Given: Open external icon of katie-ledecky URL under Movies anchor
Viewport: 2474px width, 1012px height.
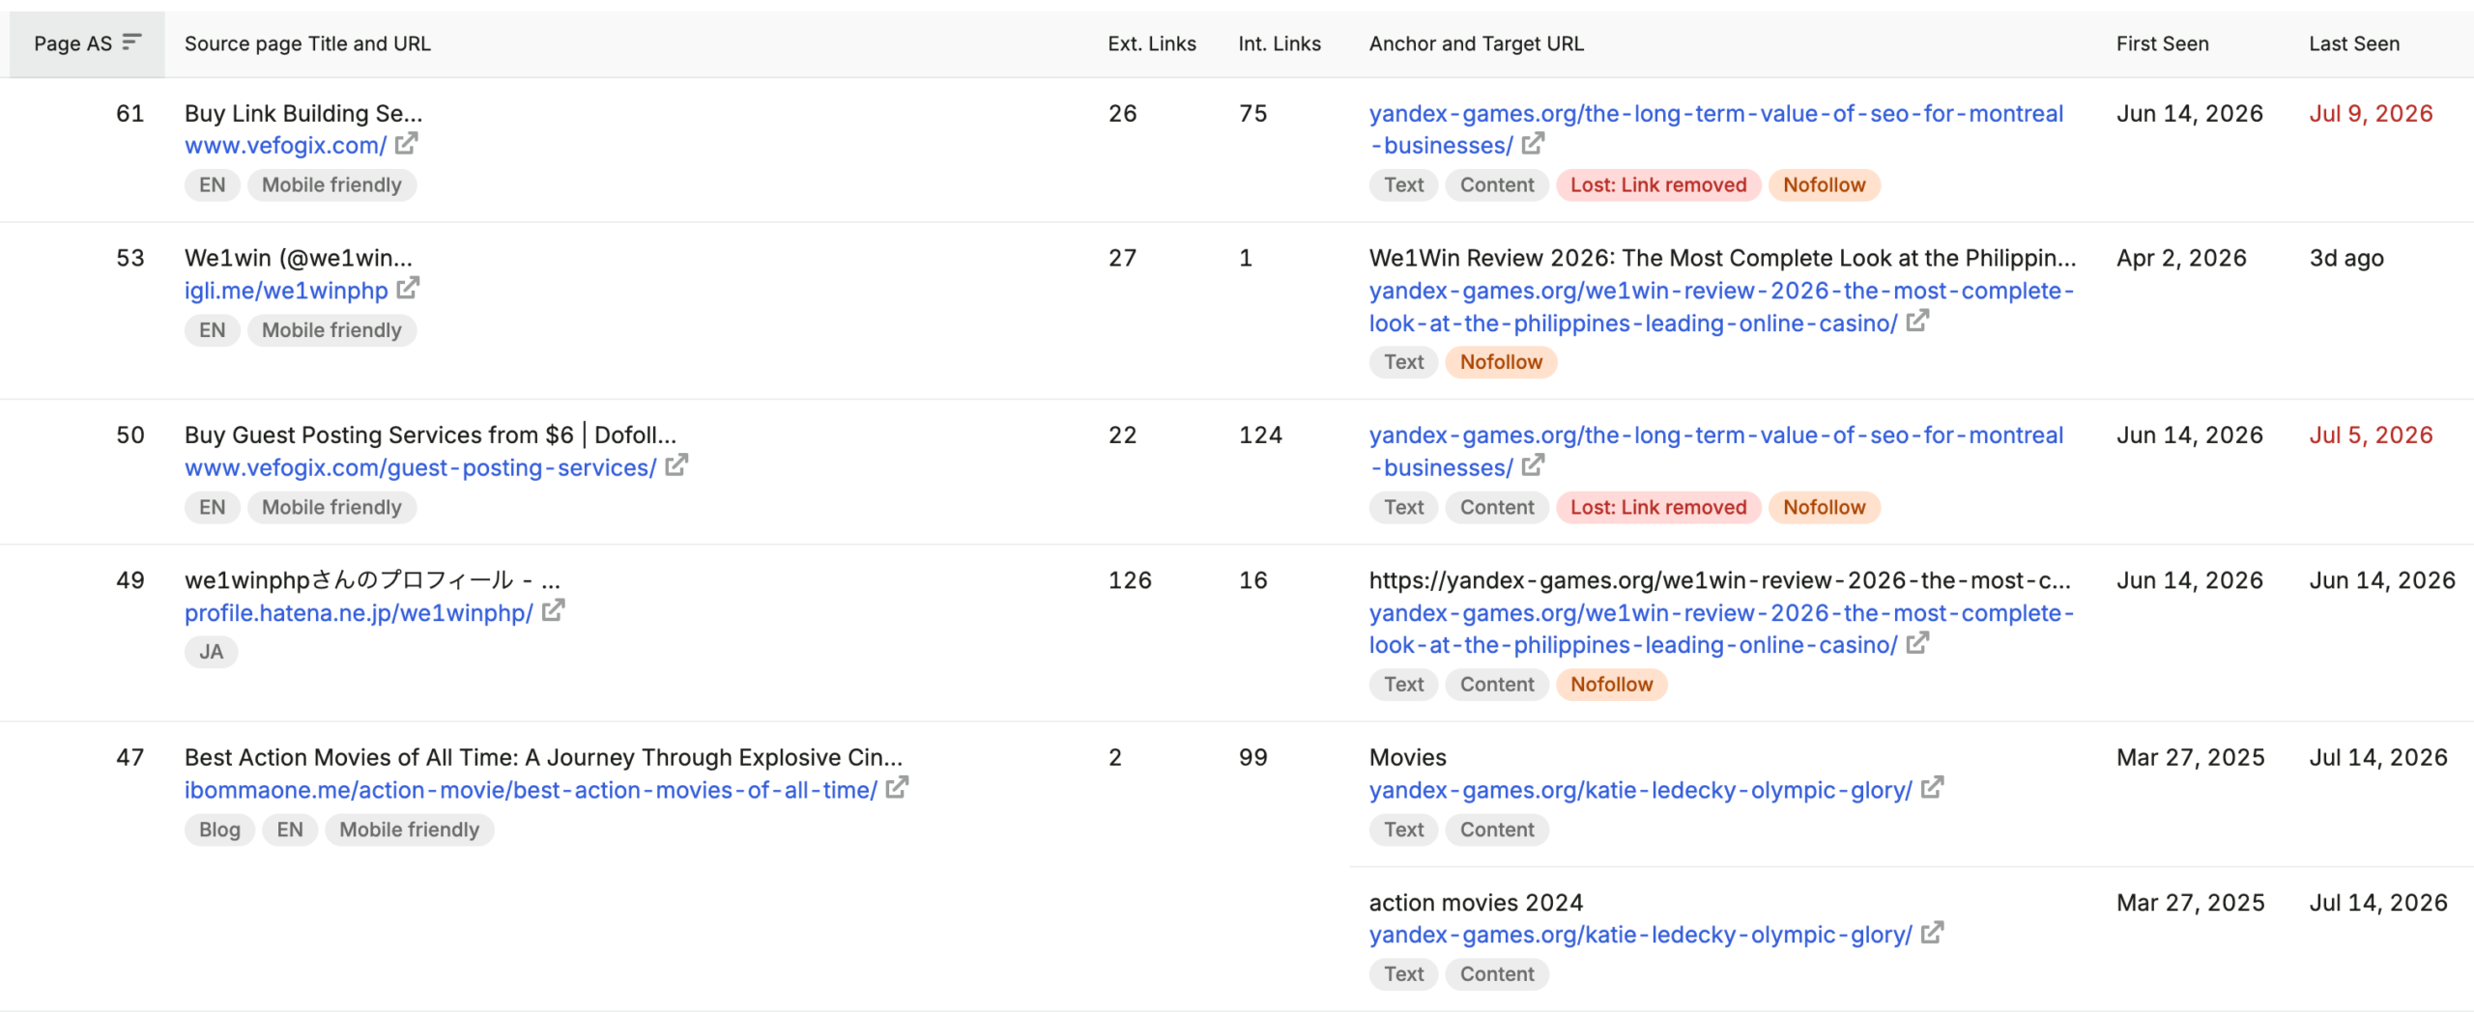Looking at the screenshot, I should point(1933,788).
